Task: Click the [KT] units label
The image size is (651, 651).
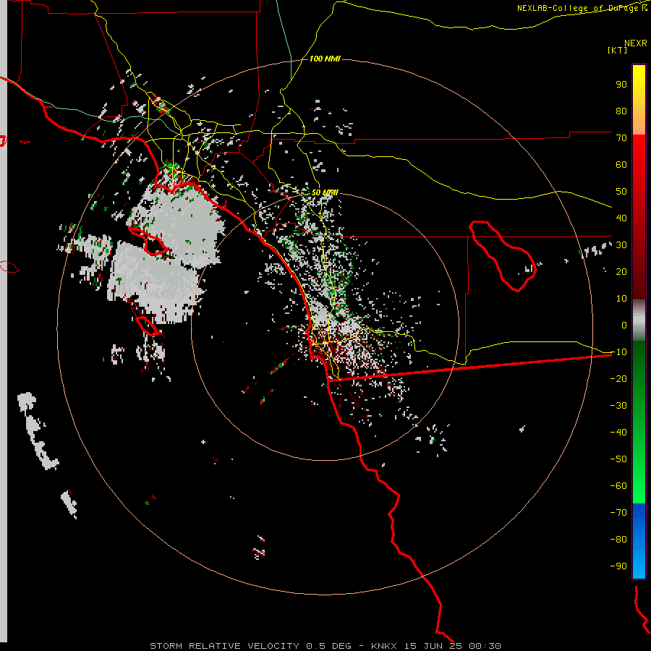Action: [x=618, y=50]
